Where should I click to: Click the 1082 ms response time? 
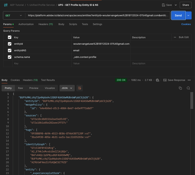pyautogui.click(x=136, y=80)
